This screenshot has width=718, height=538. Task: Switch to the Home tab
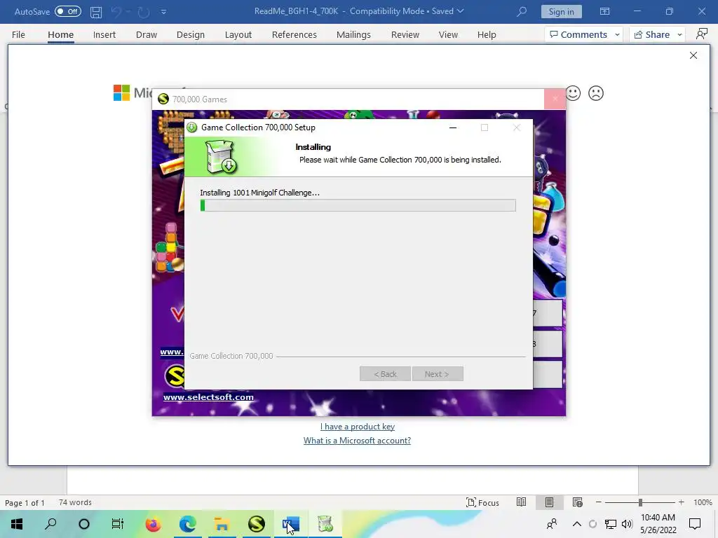(60, 35)
